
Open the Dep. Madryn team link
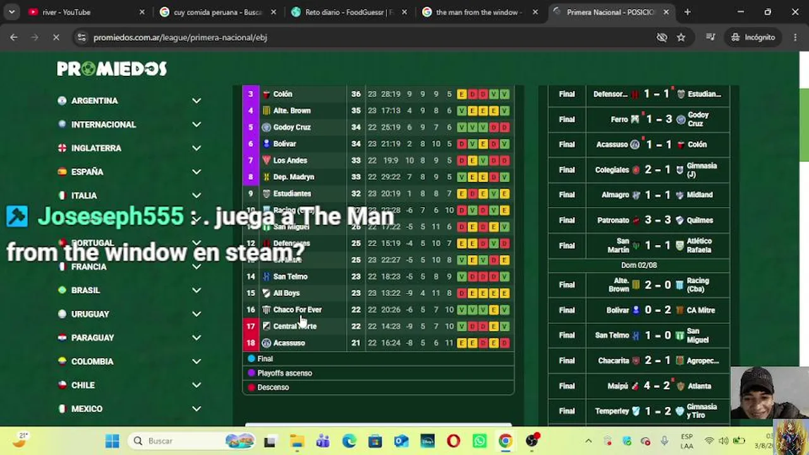(x=294, y=177)
